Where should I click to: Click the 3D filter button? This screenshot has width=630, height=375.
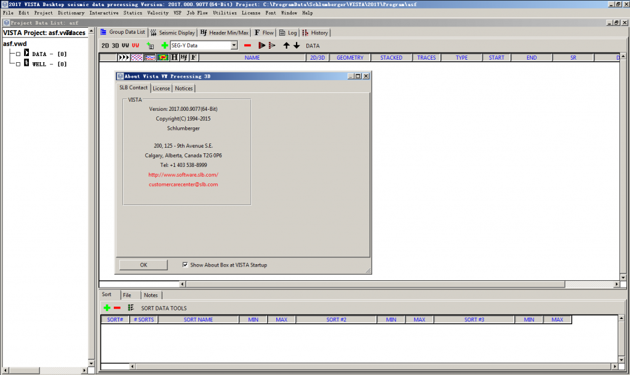[115, 46]
